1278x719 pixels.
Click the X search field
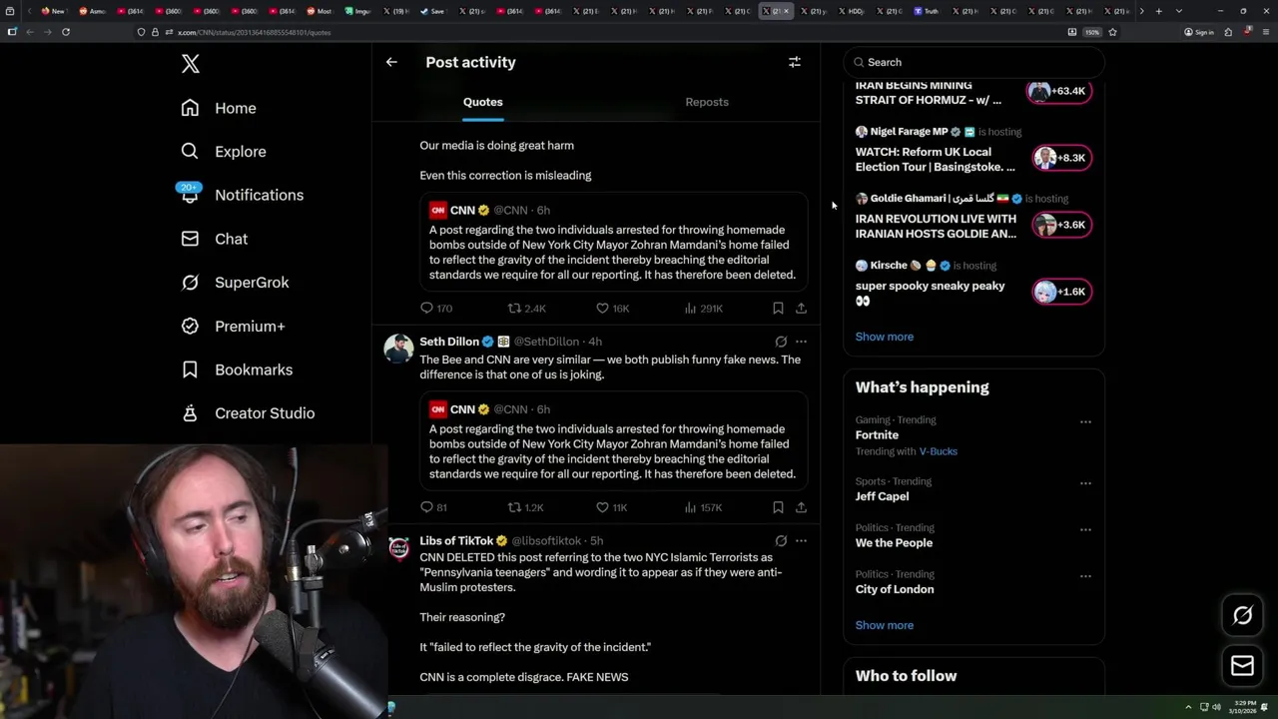973,62
